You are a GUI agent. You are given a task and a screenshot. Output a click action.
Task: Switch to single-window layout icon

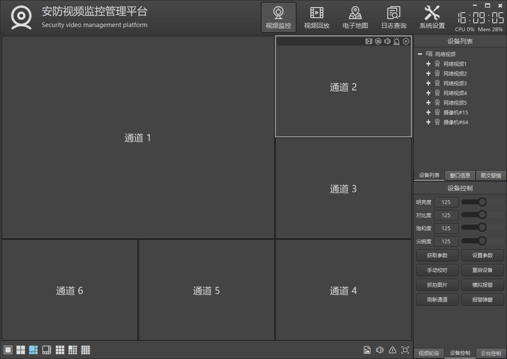[x=8, y=350]
